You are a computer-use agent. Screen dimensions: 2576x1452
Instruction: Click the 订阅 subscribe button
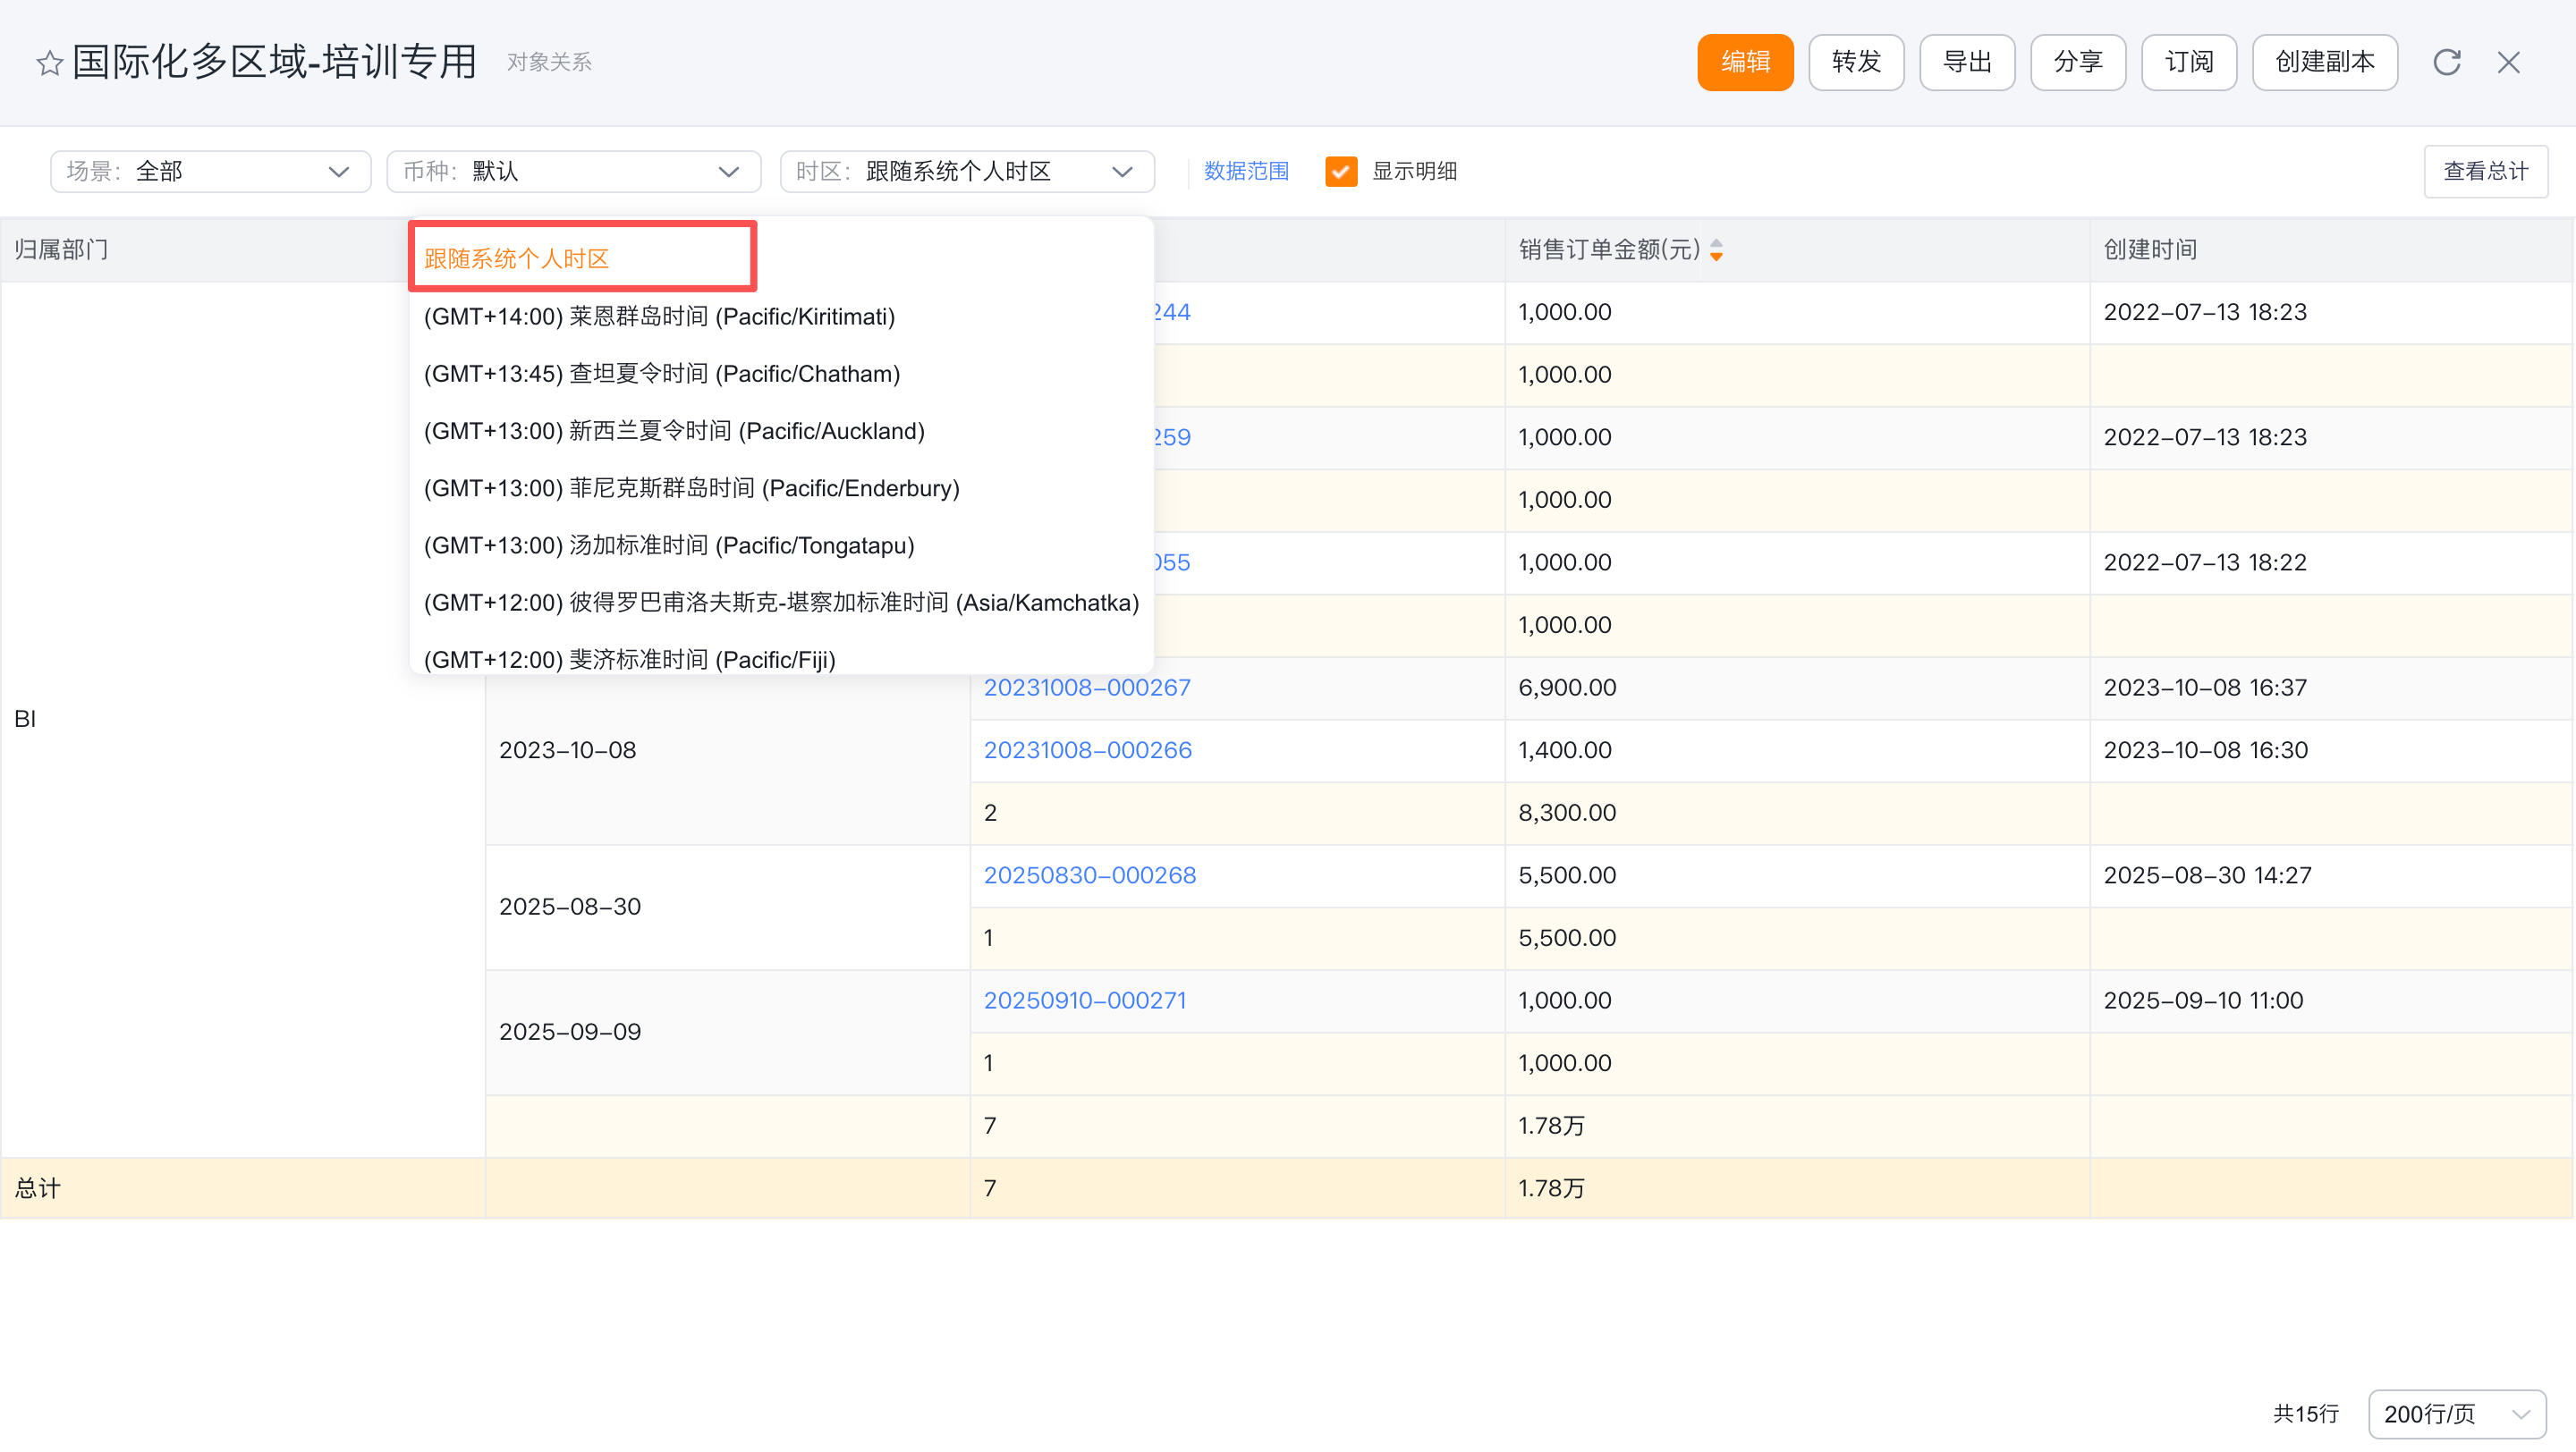tap(2188, 63)
